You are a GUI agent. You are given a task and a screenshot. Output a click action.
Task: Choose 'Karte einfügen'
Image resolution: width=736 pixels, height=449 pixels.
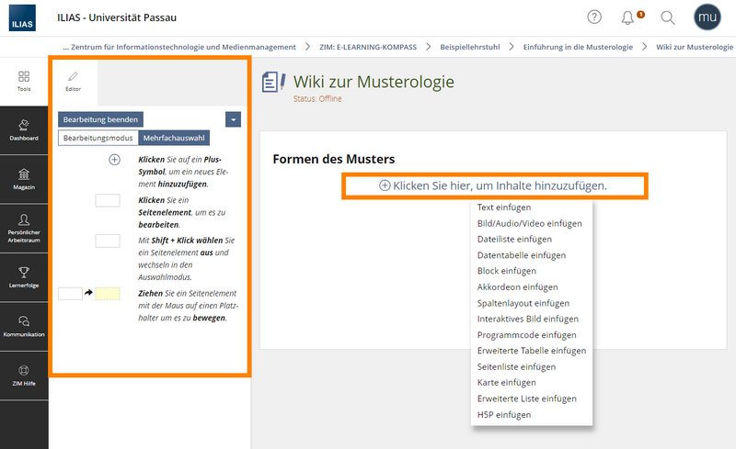click(x=507, y=383)
